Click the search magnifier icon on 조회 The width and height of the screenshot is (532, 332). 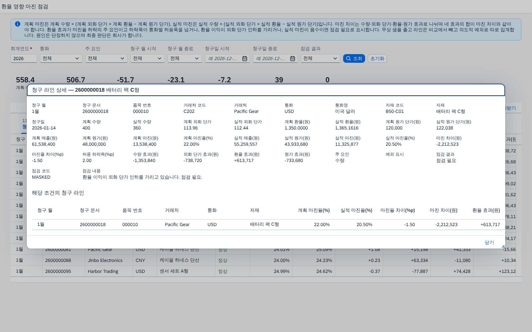coord(348,58)
